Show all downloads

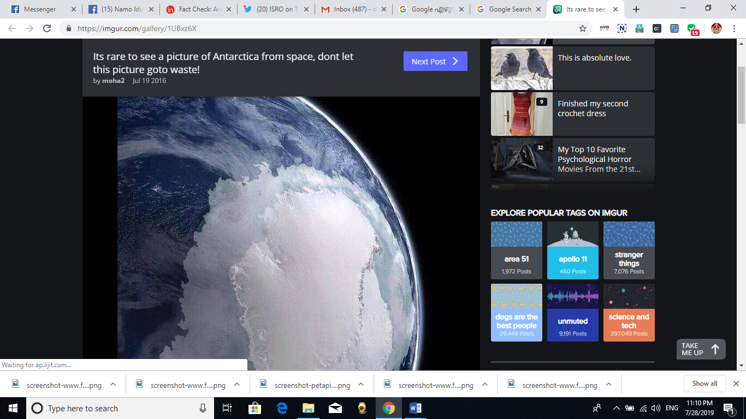[704, 384]
